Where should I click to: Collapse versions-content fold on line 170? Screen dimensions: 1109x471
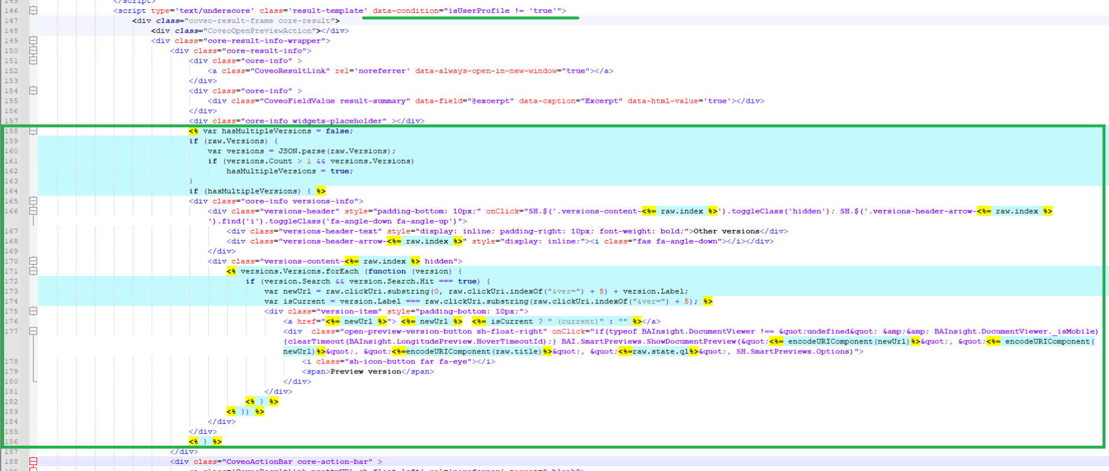pos(33,261)
